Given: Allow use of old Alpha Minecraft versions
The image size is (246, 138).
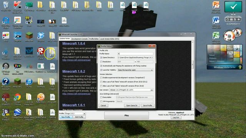Looking at the screenshot, I should coord(101,86).
